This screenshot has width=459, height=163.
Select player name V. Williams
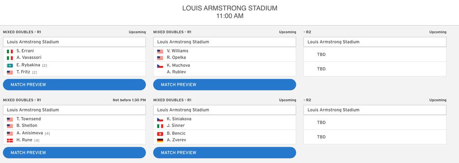click(178, 51)
